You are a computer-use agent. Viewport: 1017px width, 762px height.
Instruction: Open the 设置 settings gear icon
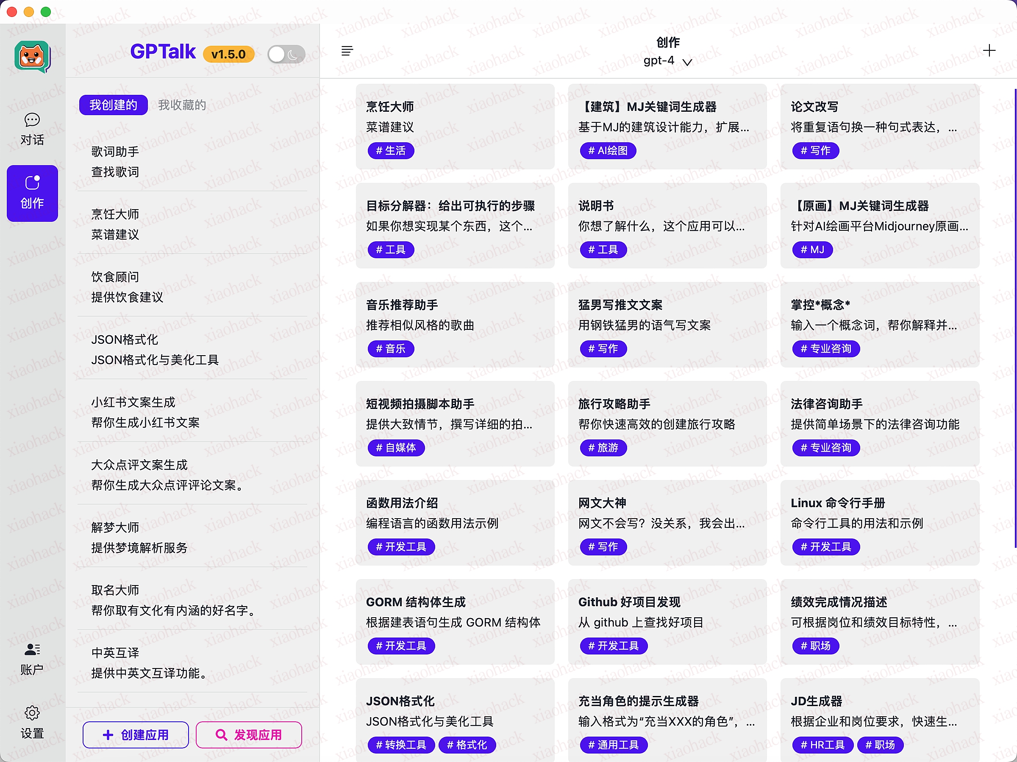click(31, 713)
